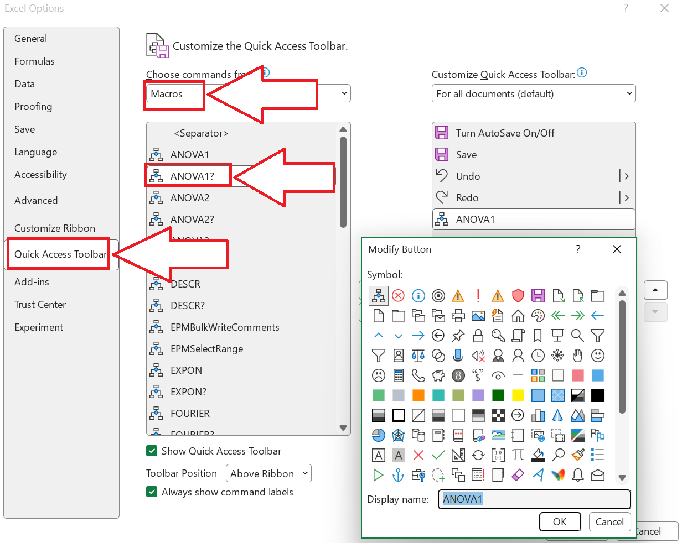Screen dimensions: 682x543
Task: Uncheck Show Quick Access Toolbar
Action: pyautogui.click(x=152, y=451)
